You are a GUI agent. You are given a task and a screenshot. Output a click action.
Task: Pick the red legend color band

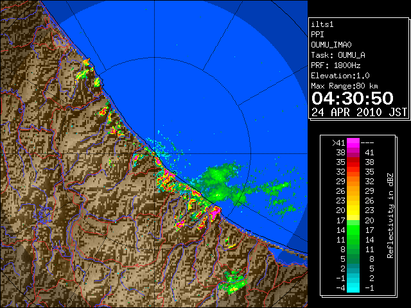353,162
